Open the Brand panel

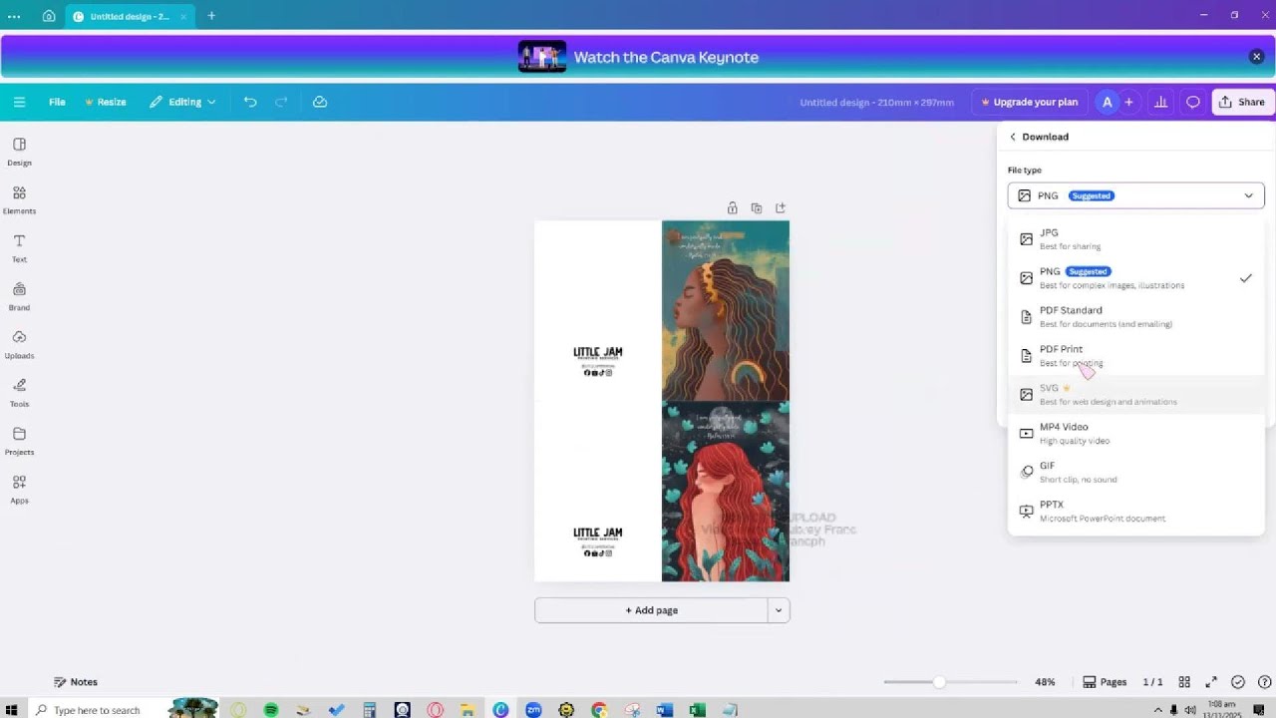[19, 296]
